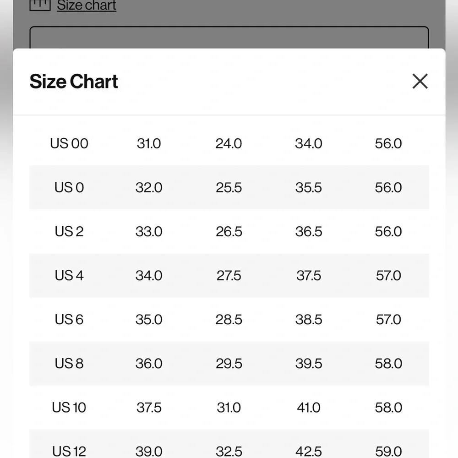This screenshot has width=458, height=458.
Task: Select the US 00 size row
Action: [x=69, y=143]
